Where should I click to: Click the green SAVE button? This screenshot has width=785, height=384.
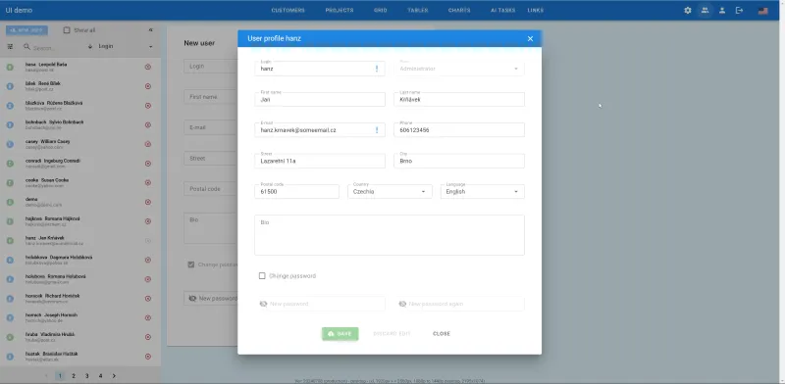click(340, 333)
